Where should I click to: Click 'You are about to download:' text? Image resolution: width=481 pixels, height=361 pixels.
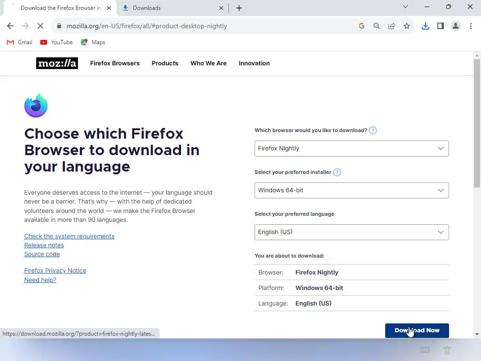click(289, 256)
